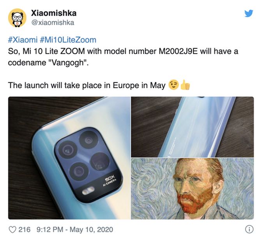
Task: Open the #Mi10LiteZoom hashtag
Action: point(68,40)
